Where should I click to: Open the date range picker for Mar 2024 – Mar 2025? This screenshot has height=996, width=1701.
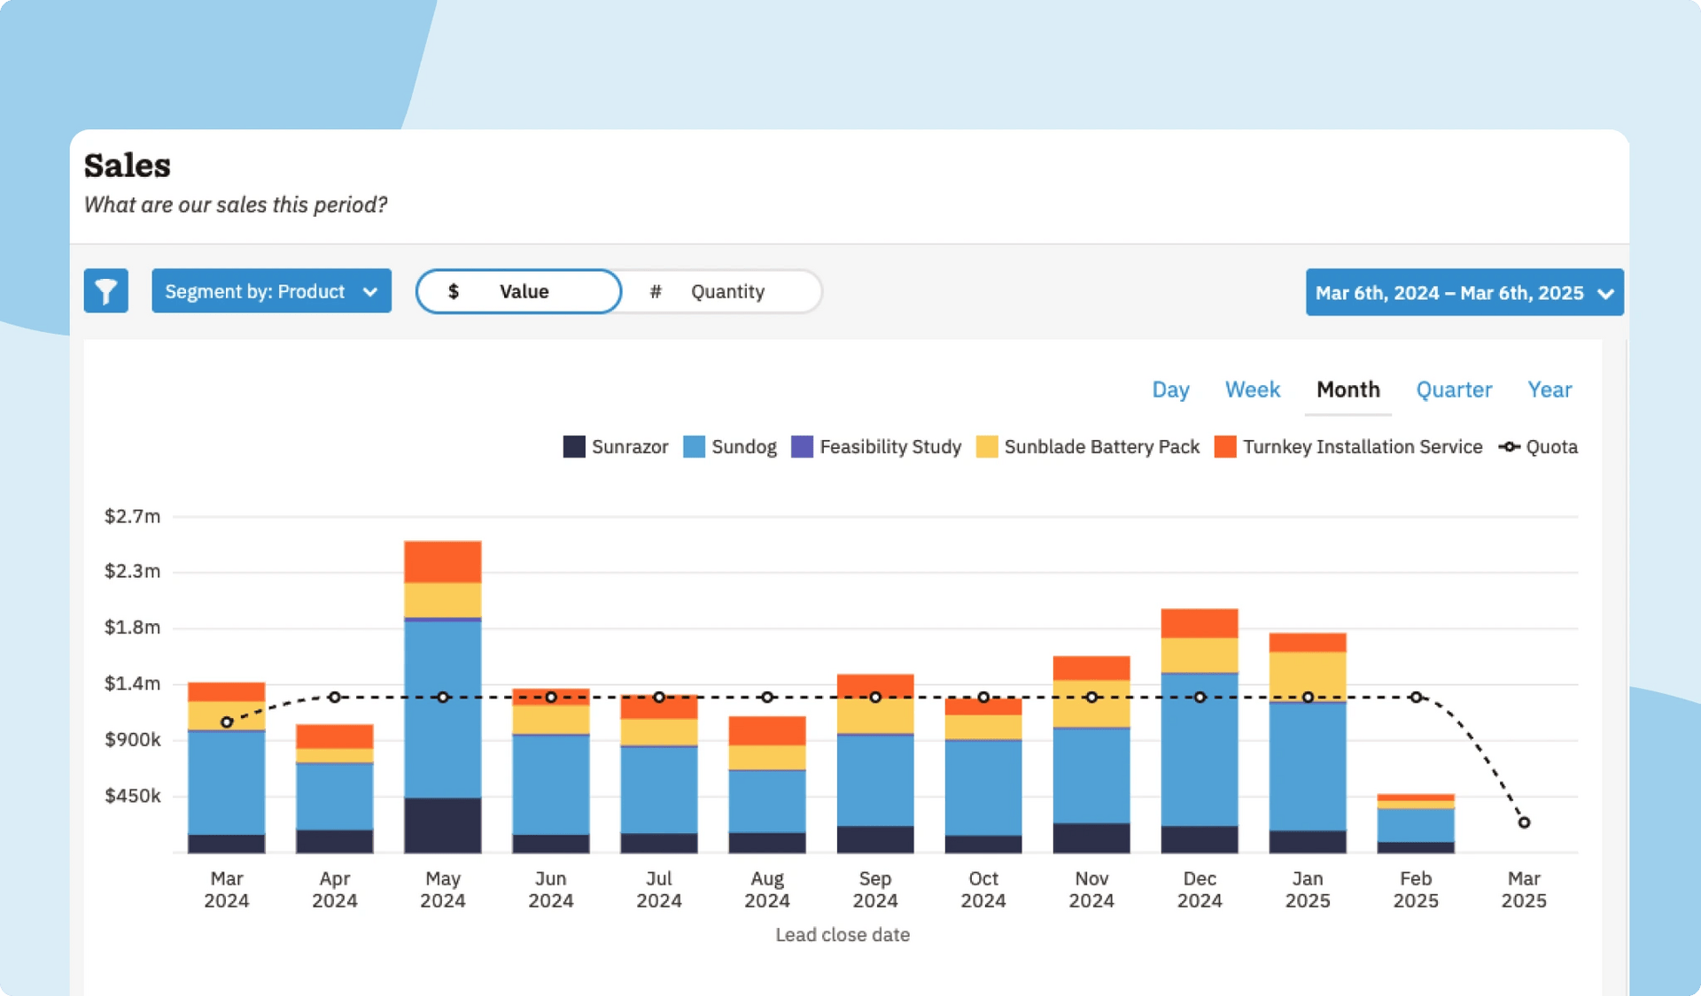pos(1464,292)
